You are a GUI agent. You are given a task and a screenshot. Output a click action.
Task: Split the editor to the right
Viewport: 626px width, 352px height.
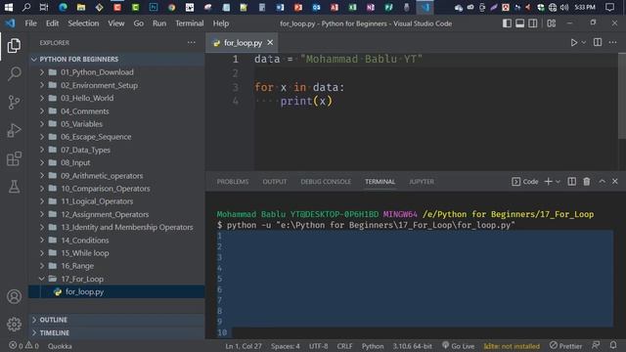tap(598, 42)
